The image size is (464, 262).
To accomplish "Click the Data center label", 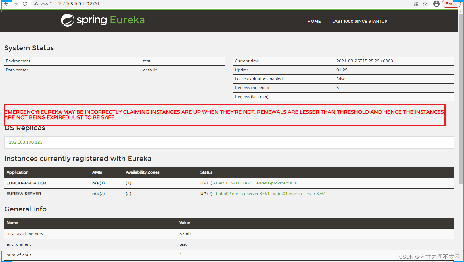I will pos(17,70).
